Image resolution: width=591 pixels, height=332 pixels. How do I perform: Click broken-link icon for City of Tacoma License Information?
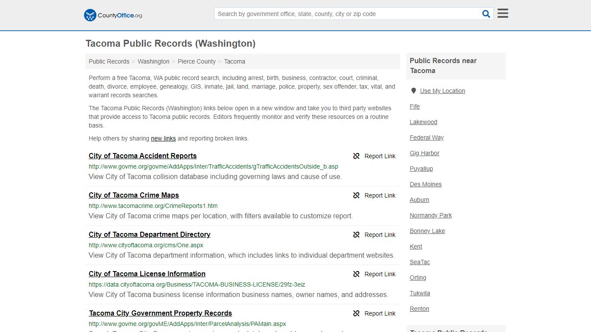pos(357,274)
